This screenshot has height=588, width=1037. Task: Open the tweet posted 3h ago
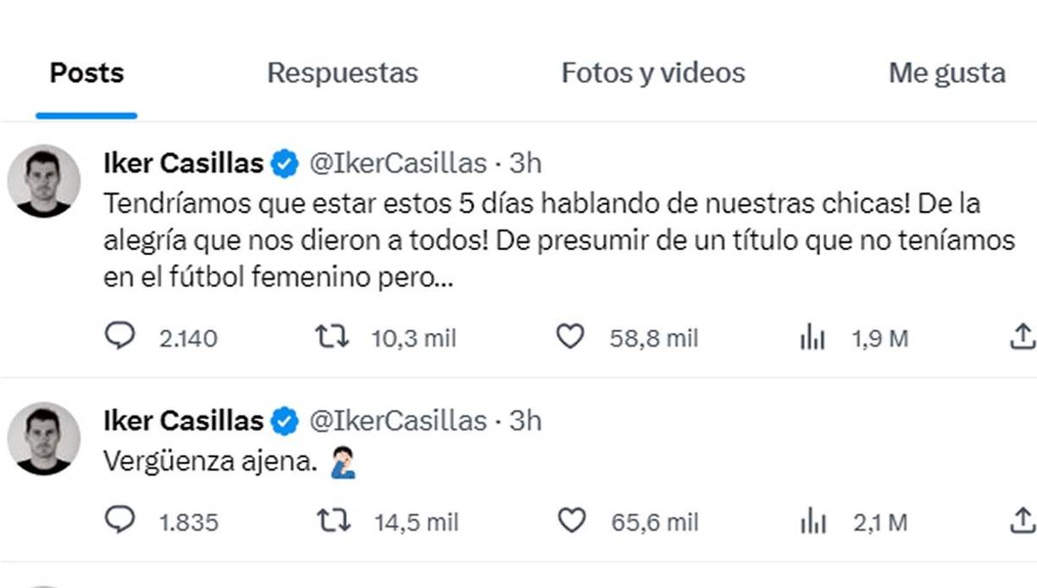(x=527, y=163)
